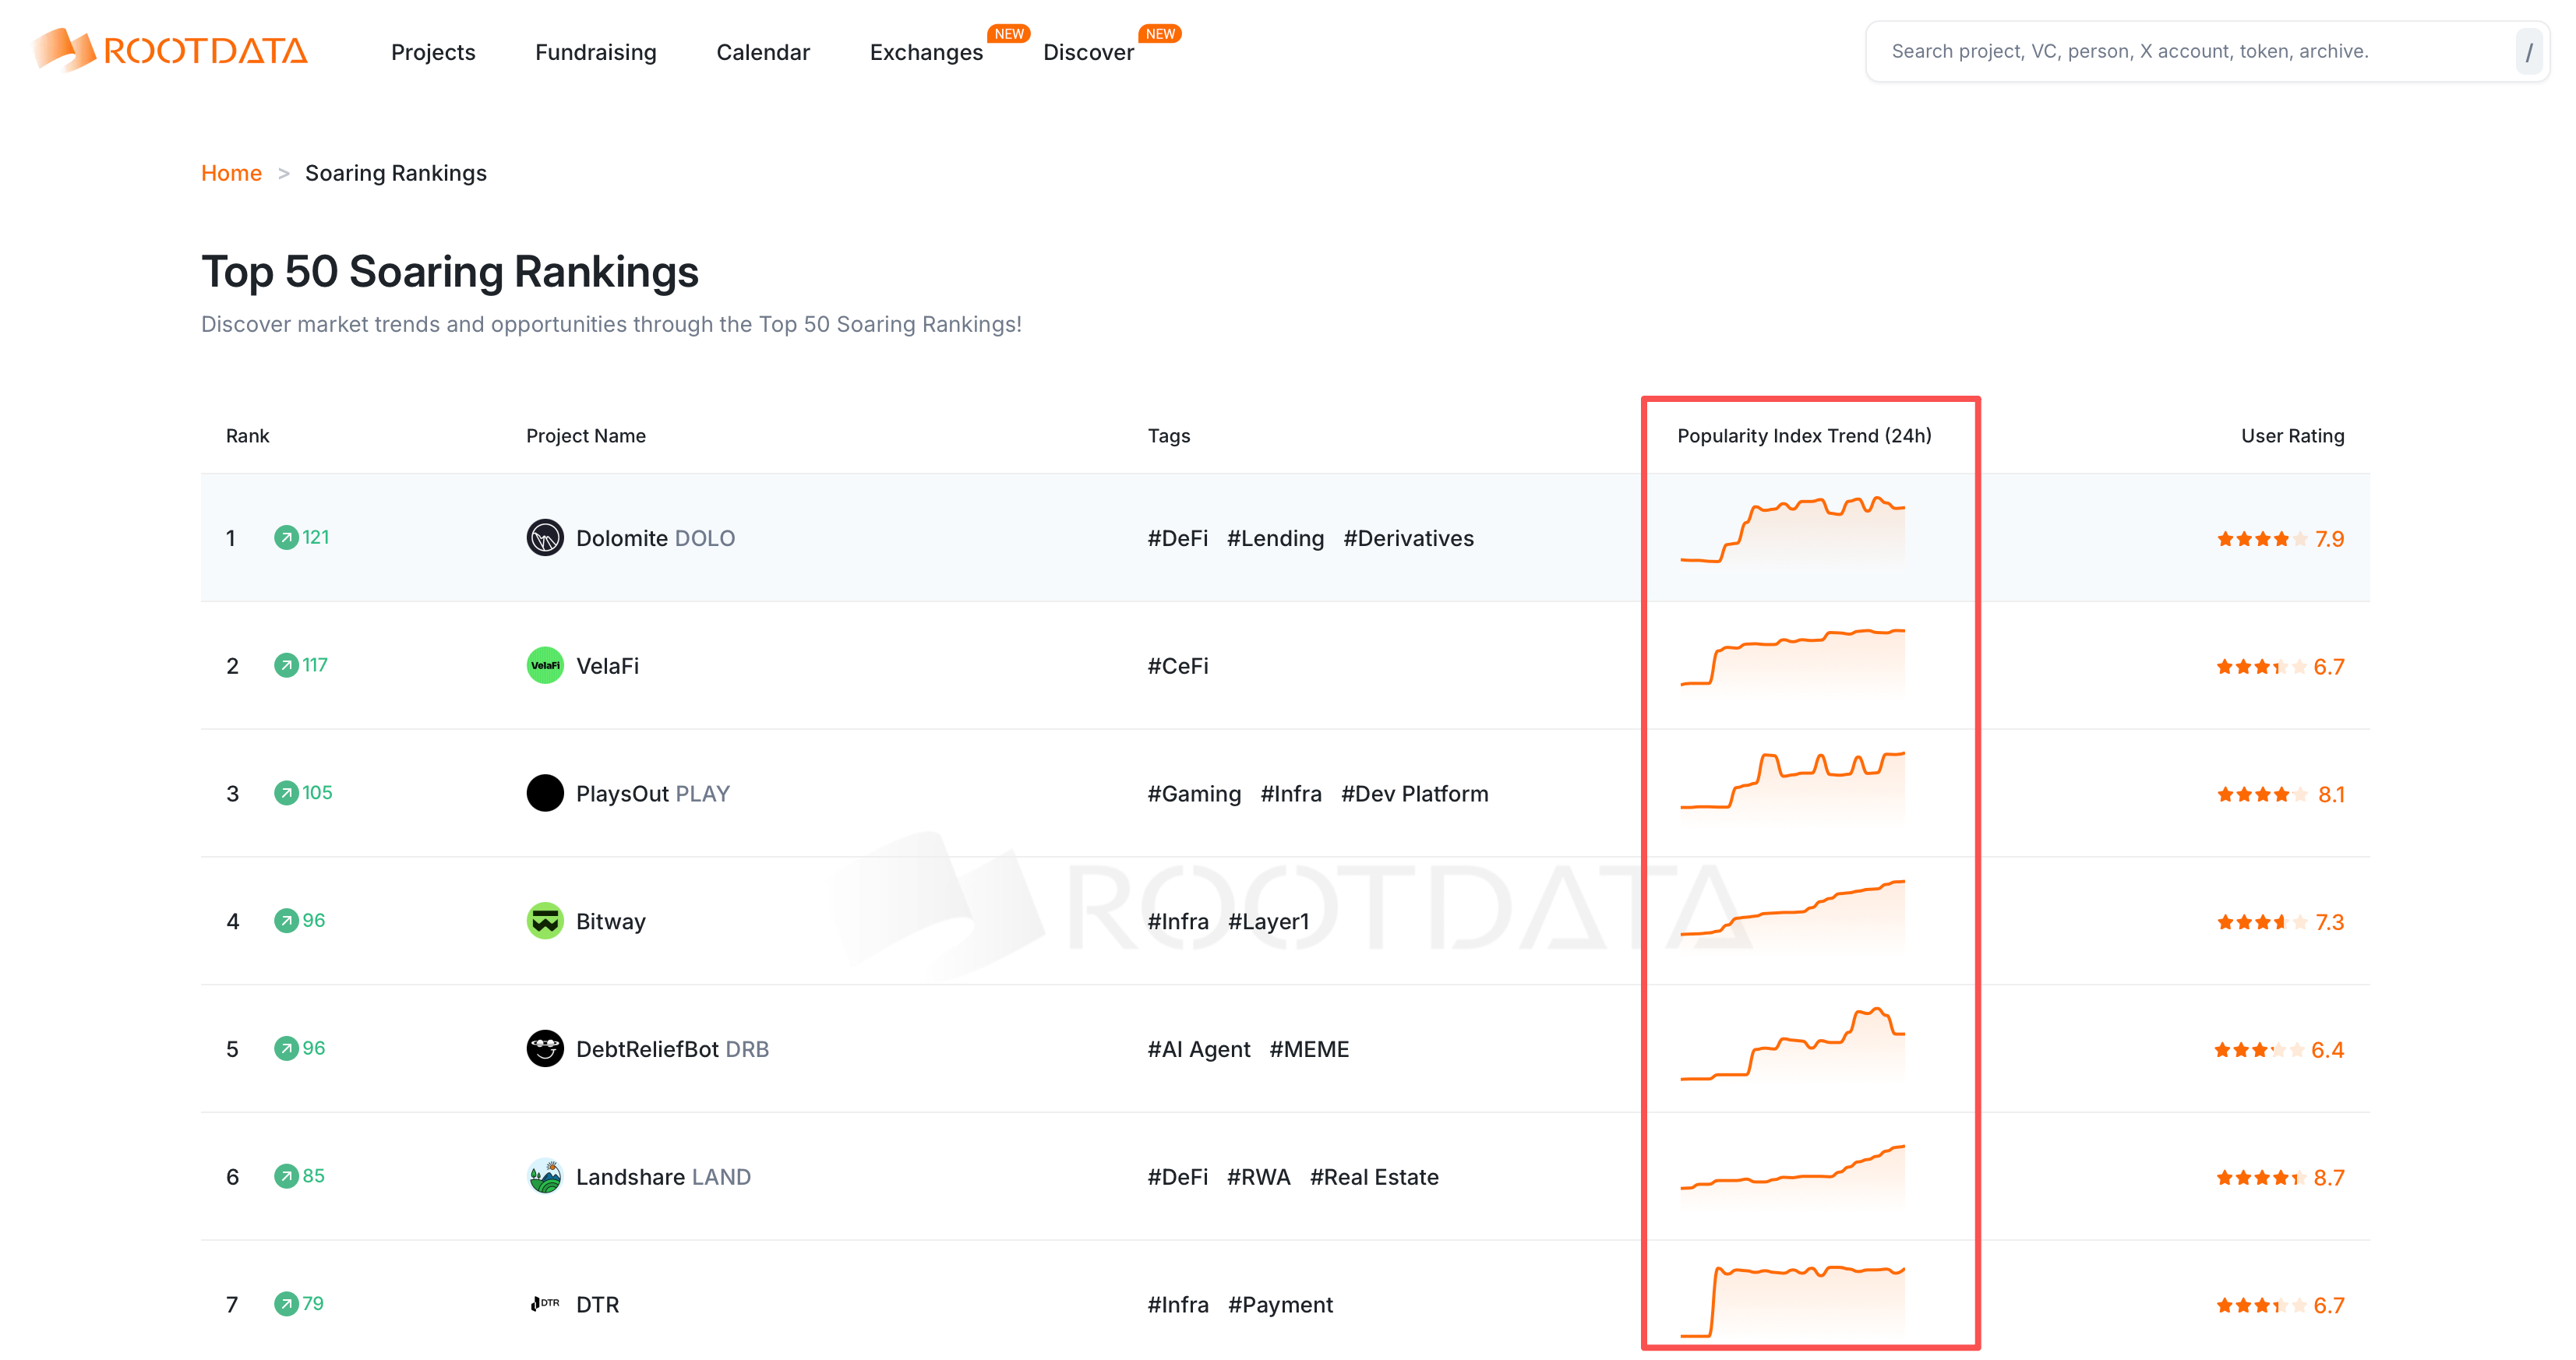Image resolution: width=2576 pixels, height=1360 pixels.
Task: Click PlaysOut black circle logo
Action: tap(545, 793)
